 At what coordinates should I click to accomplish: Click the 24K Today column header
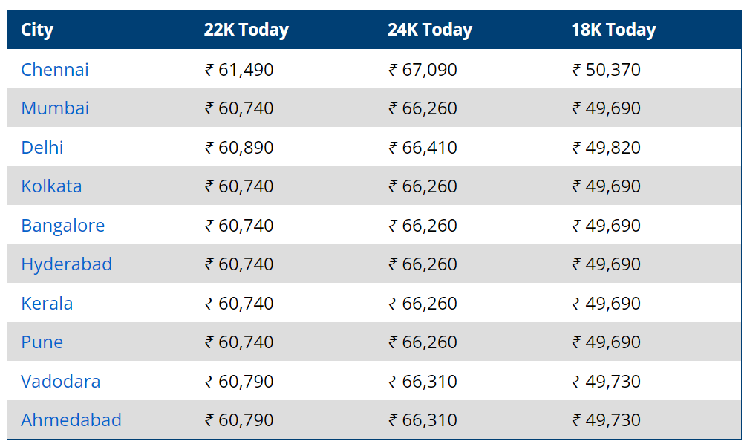pyautogui.click(x=430, y=30)
